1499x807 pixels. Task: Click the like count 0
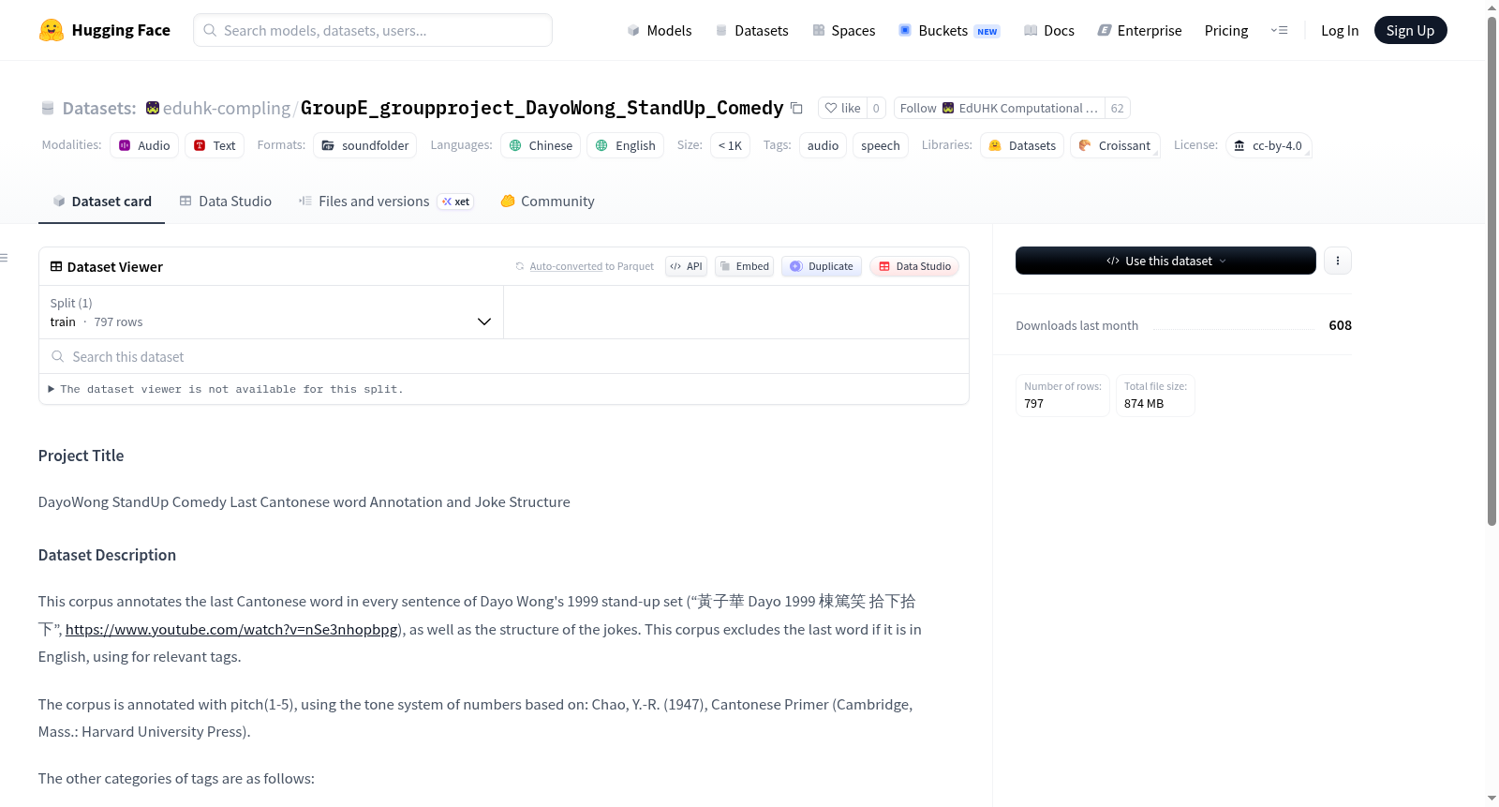click(x=876, y=108)
